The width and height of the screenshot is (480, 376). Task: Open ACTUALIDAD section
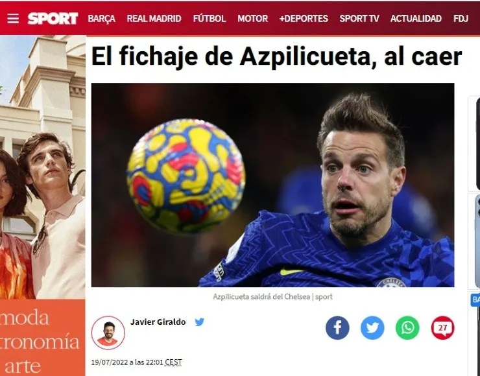pyautogui.click(x=416, y=19)
